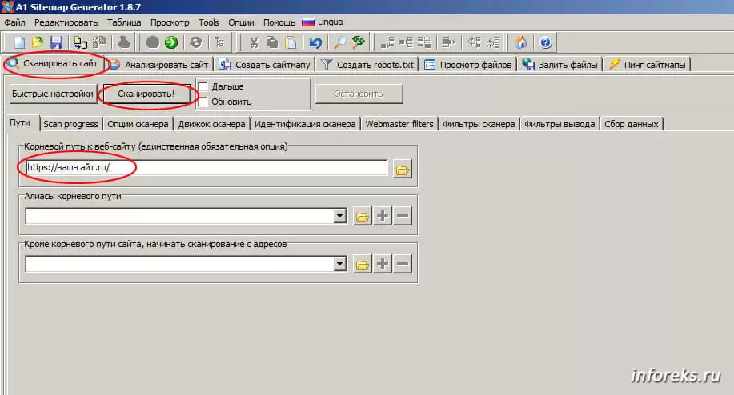Viewport: 734px width, 395px height.
Task: Enable the "Дальше" checkbox
Action: pos(203,86)
